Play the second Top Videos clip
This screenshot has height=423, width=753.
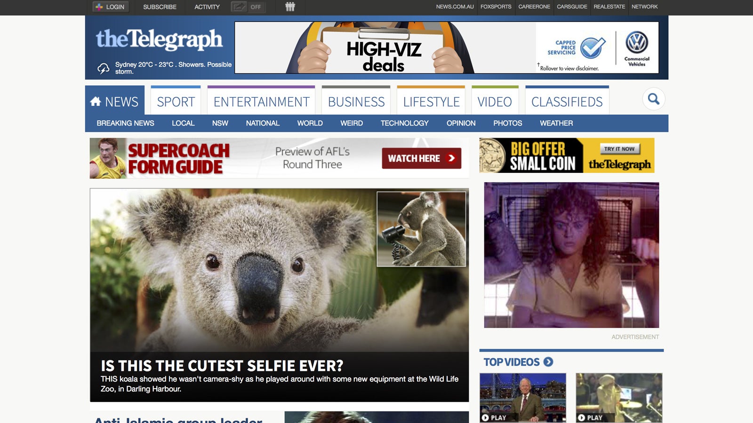point(618,397)
